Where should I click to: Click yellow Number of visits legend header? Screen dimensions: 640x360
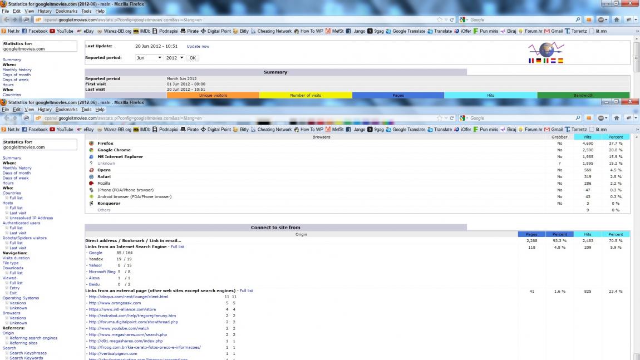click(x=306, y=95)
